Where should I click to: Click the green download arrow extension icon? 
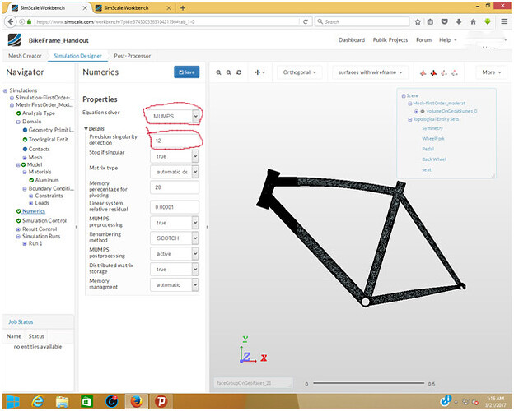click(488, 21)
